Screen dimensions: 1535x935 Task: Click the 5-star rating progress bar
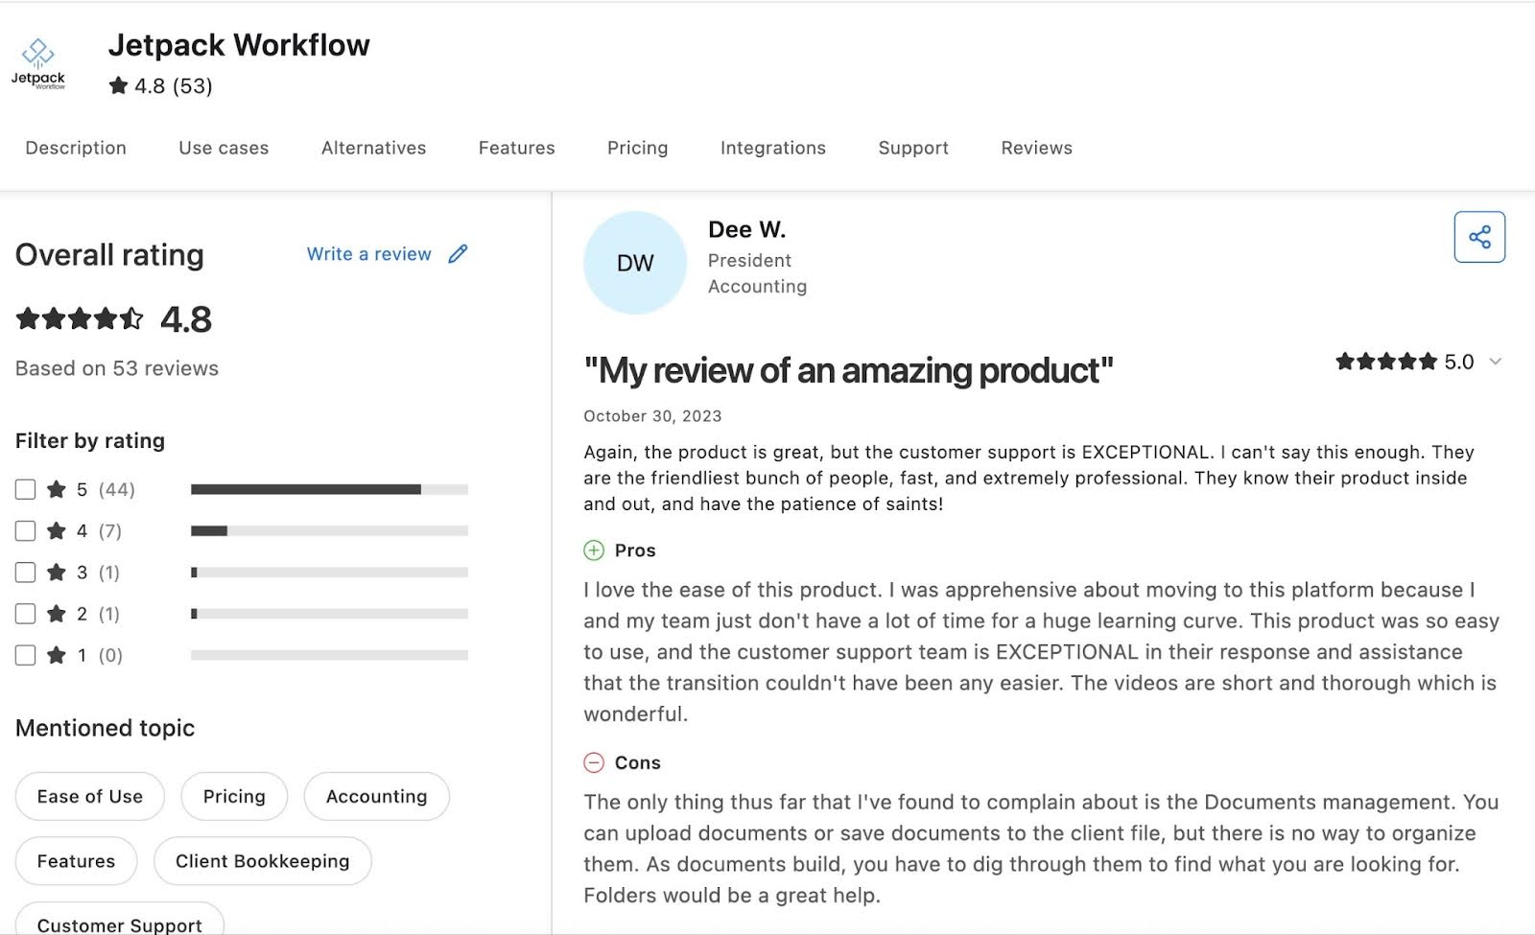(x=330, y=488)
